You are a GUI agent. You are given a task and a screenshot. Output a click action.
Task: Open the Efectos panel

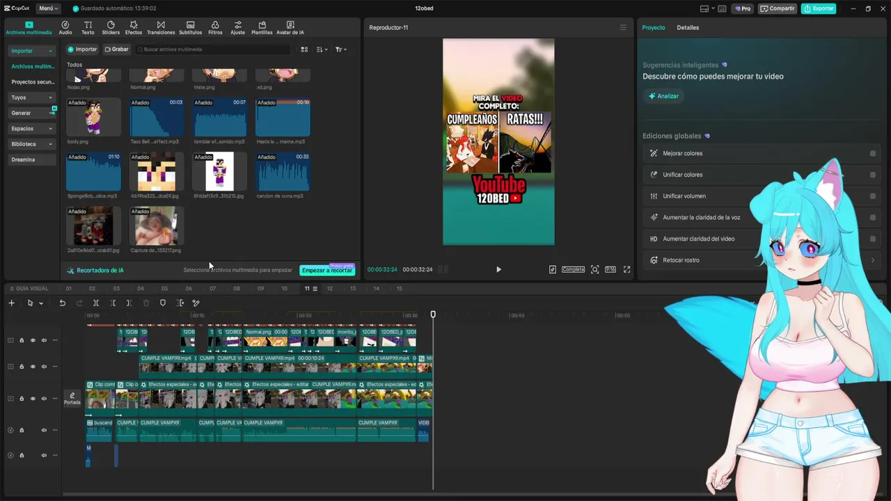[134, 28]
